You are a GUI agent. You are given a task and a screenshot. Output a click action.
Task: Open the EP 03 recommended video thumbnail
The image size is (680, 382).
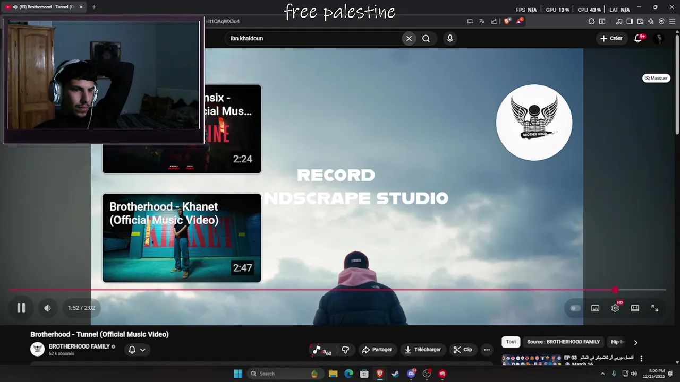[531, 360]
